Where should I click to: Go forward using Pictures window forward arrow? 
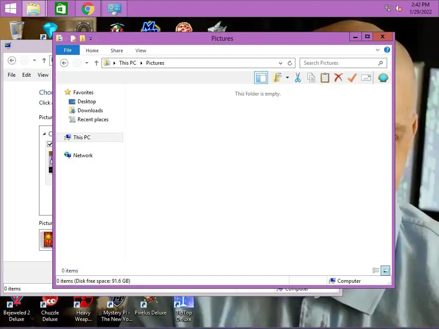click(77, 63)
